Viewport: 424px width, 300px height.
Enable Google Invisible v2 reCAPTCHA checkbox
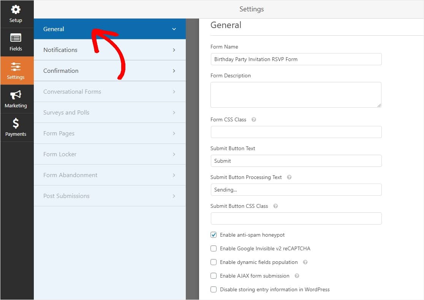pyautogui.click(x=214, y=248)
